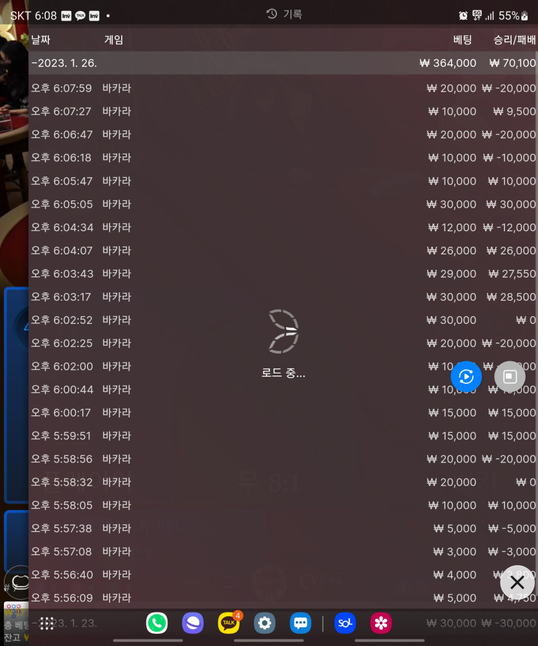
Task: Collapse the 2023. 1. 26. date group
Action: pyautogui.click(x=283, y=63)
